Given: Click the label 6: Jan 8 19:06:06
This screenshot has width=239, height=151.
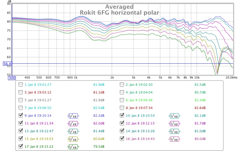Looking at the screenshot, I should click(139, 100).
